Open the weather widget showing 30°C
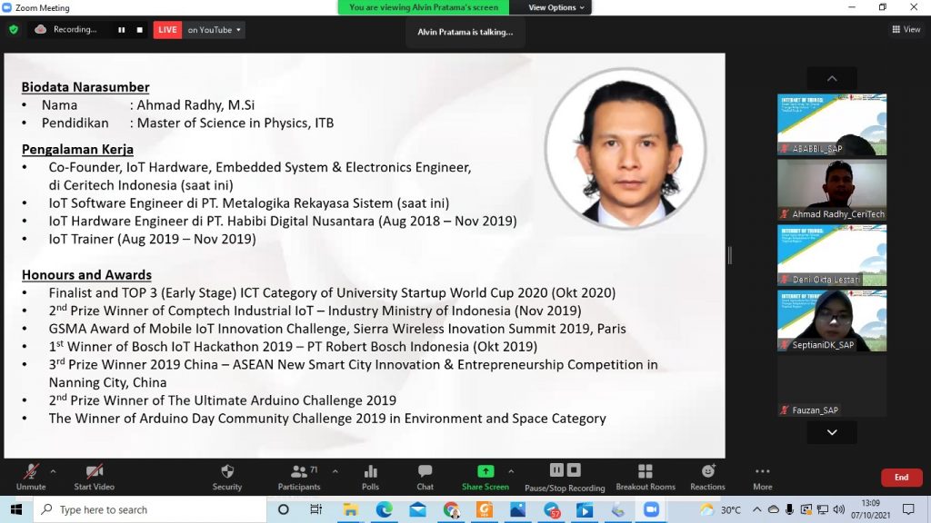Viewport: 931px width, 523px height. (x=721, y=509)
